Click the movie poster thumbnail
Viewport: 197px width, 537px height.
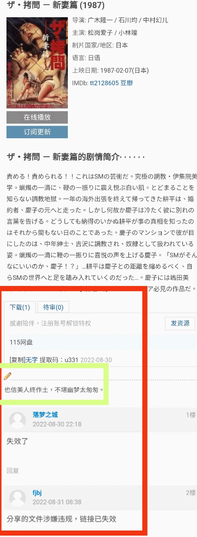click(37, 63)
